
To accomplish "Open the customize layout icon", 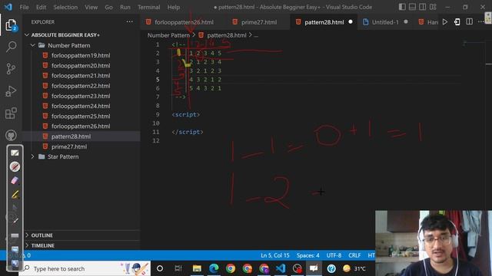I will [x=433, y=7].
